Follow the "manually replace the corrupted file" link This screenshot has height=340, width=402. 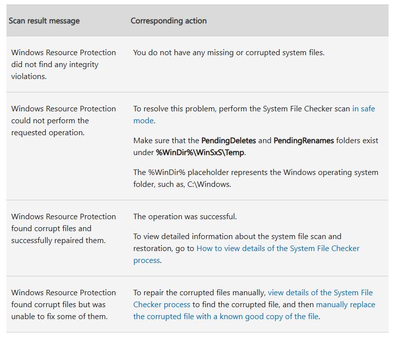[x=345, y=305]
